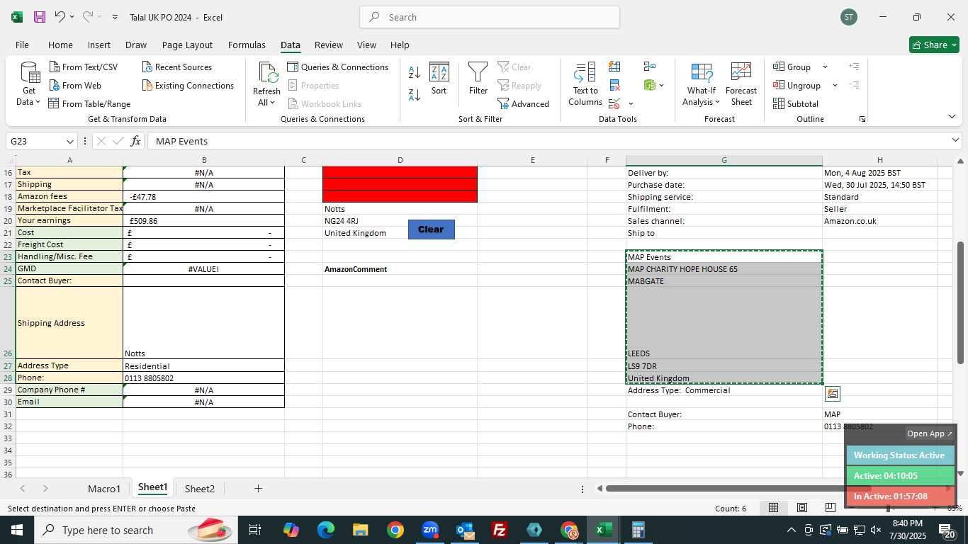Expand the formula bar
The height and width of the screenshot is (544, 968).
coord(955,140)
